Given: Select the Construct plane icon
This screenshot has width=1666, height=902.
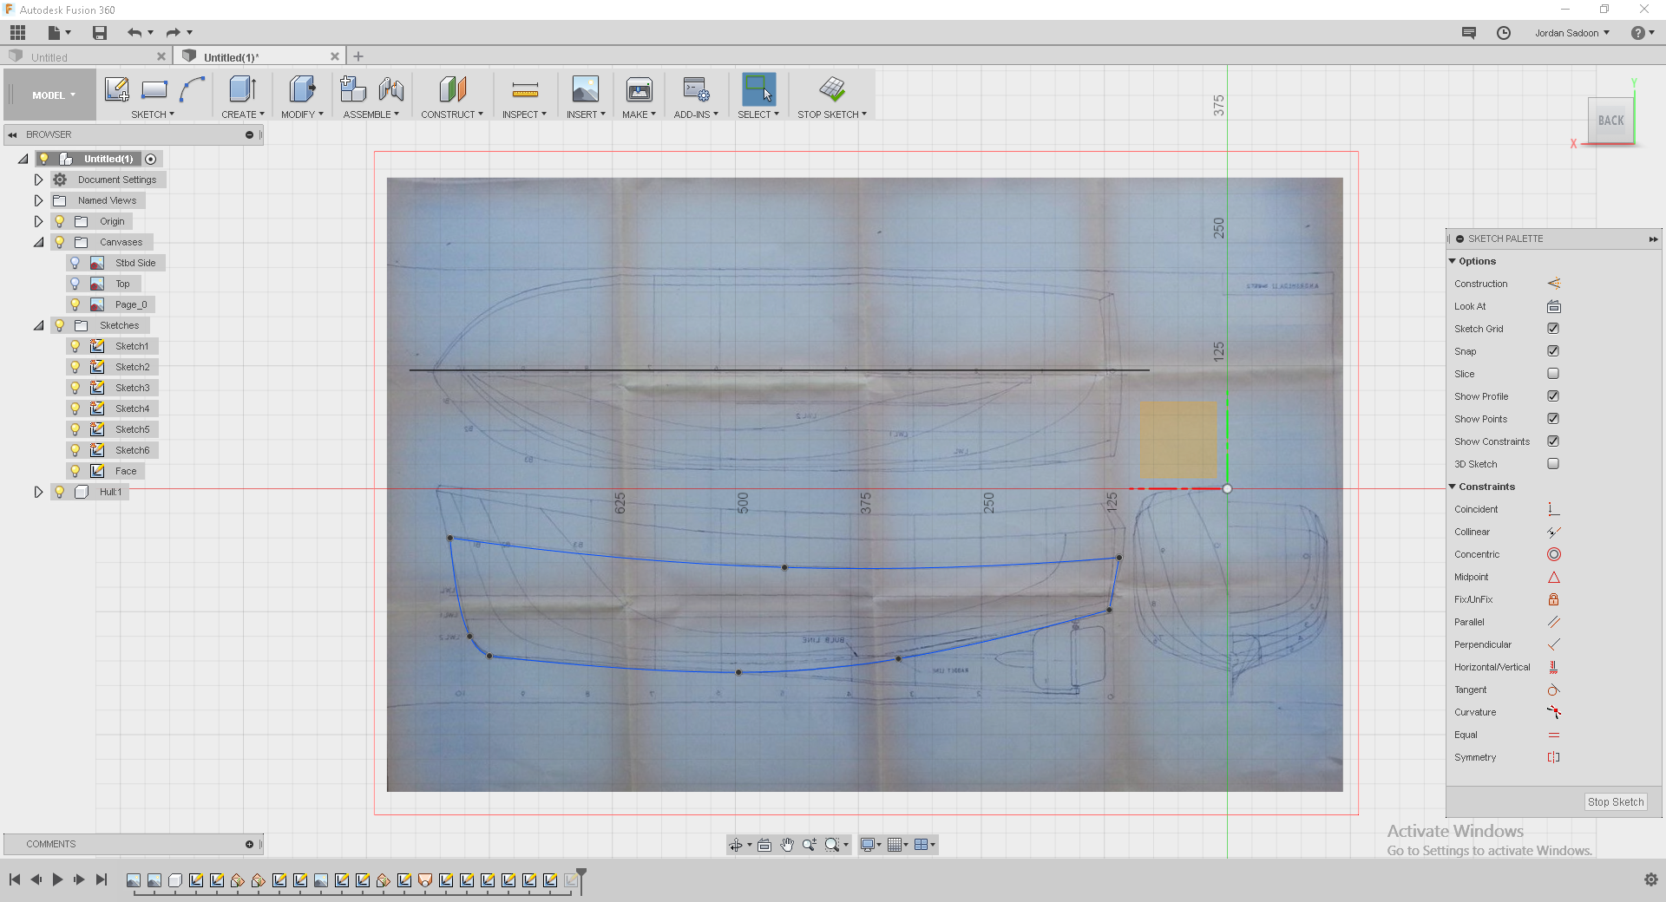Looking at the screenshot, I should pyautogui.click(x=452, y=89).
